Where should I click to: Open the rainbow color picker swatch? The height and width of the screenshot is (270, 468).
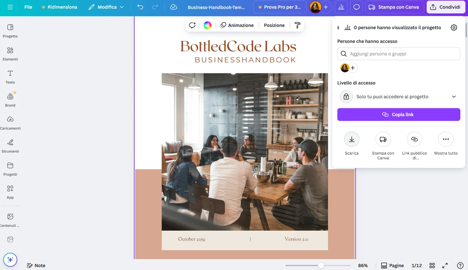[x=207, y=25]
